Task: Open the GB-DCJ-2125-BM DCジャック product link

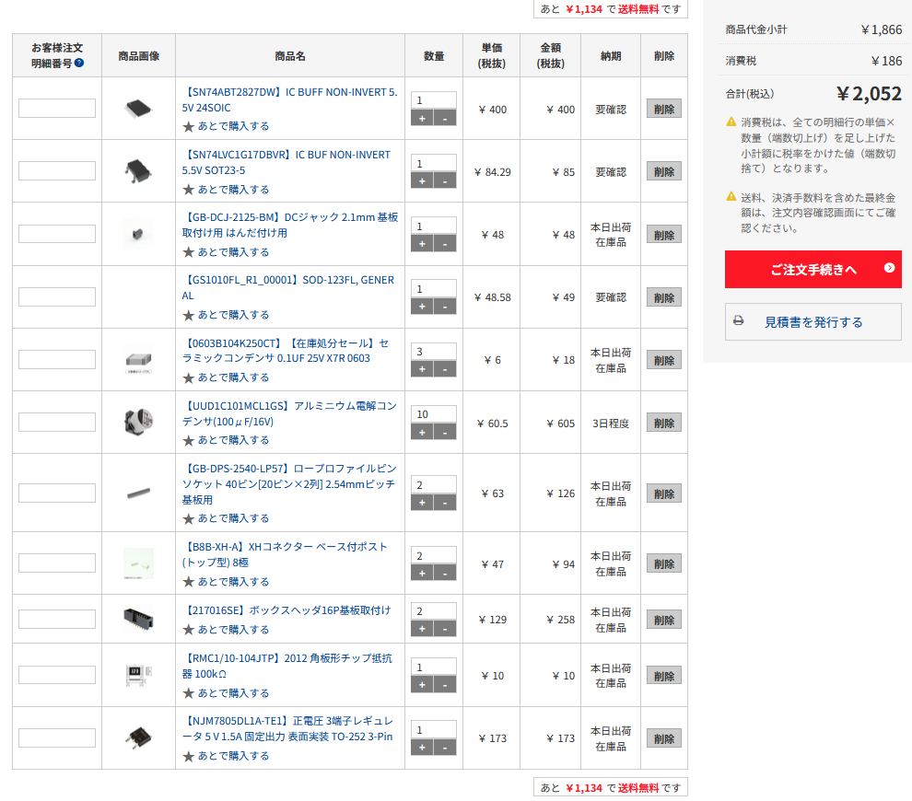Action: coord(290,225)
